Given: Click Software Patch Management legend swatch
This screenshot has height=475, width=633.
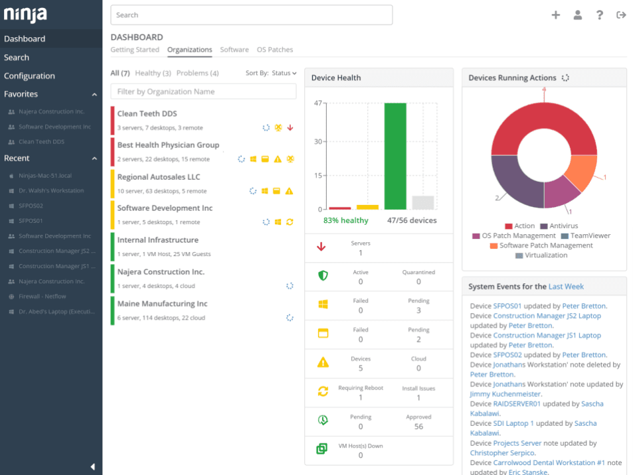Looking at the screenshot, I should (x=494, y=245).
